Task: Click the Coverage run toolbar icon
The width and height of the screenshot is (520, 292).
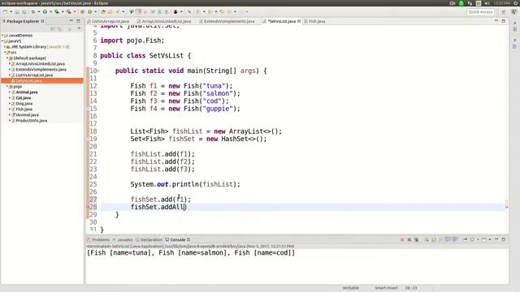Action: coord(57,11)
